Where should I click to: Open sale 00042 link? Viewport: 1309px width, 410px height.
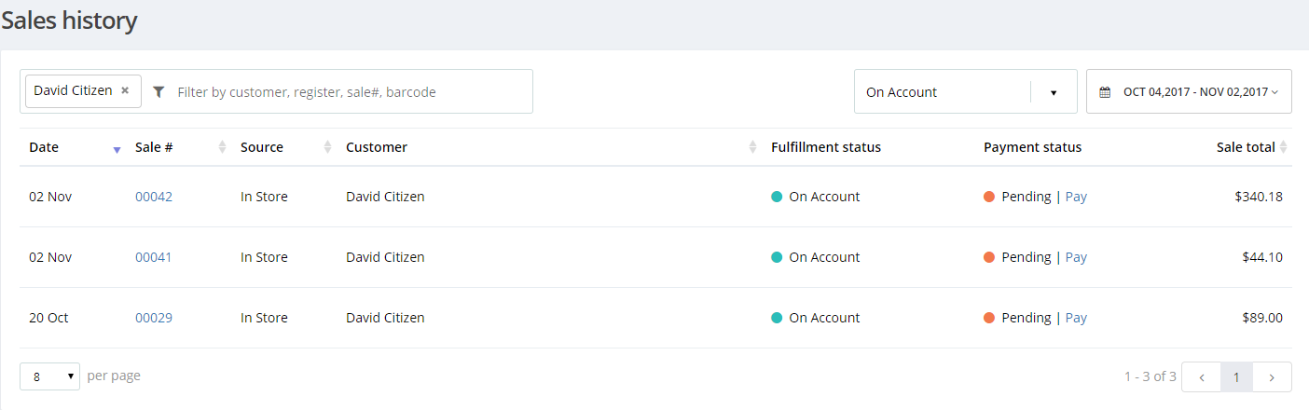click(154, 197)
